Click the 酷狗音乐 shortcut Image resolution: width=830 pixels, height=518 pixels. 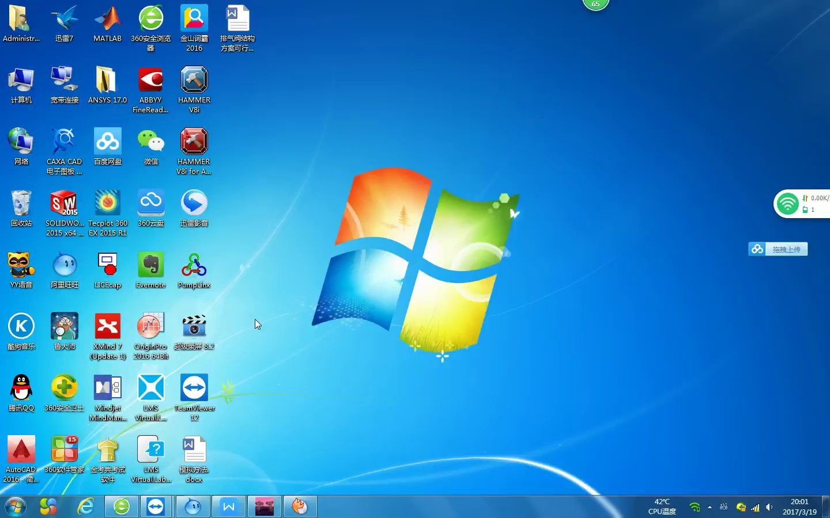(x=21, y=332)
